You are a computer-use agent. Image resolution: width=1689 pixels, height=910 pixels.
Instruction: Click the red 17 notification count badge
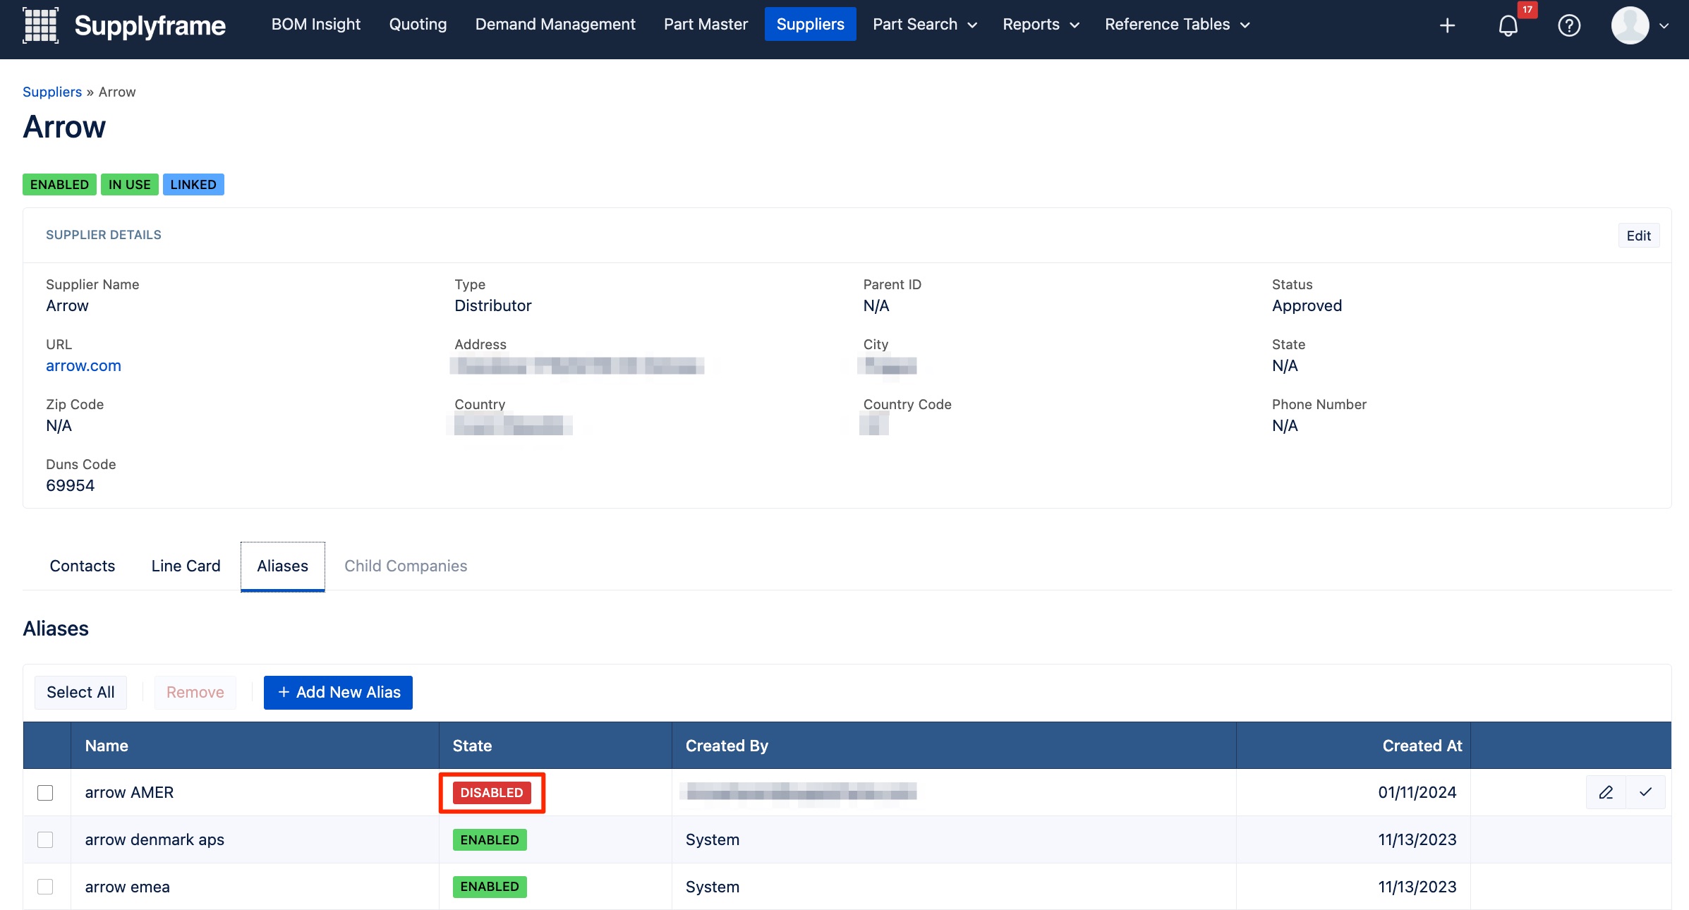coord(1527,9)
